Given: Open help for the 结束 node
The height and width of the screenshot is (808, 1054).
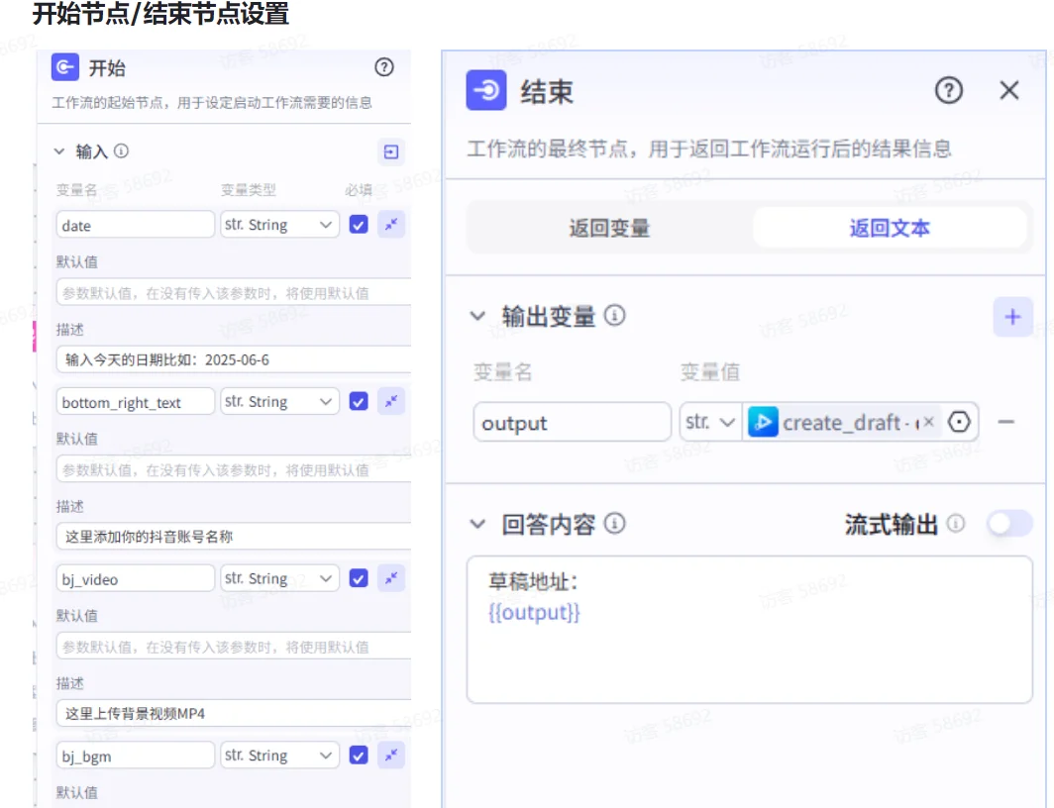Looking at the screenshot, I should [948, 90].
